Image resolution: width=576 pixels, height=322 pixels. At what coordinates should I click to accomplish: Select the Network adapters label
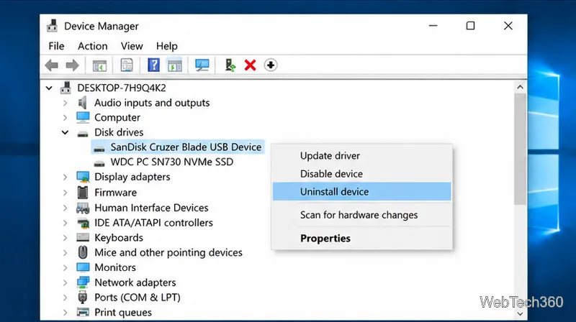point(135,282)
